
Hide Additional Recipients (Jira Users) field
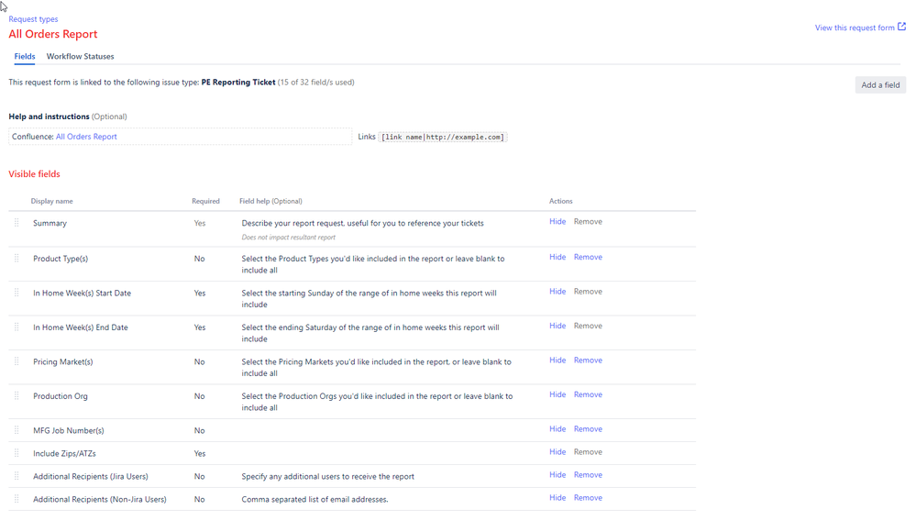pyautogui.click(x=557, y=475)
